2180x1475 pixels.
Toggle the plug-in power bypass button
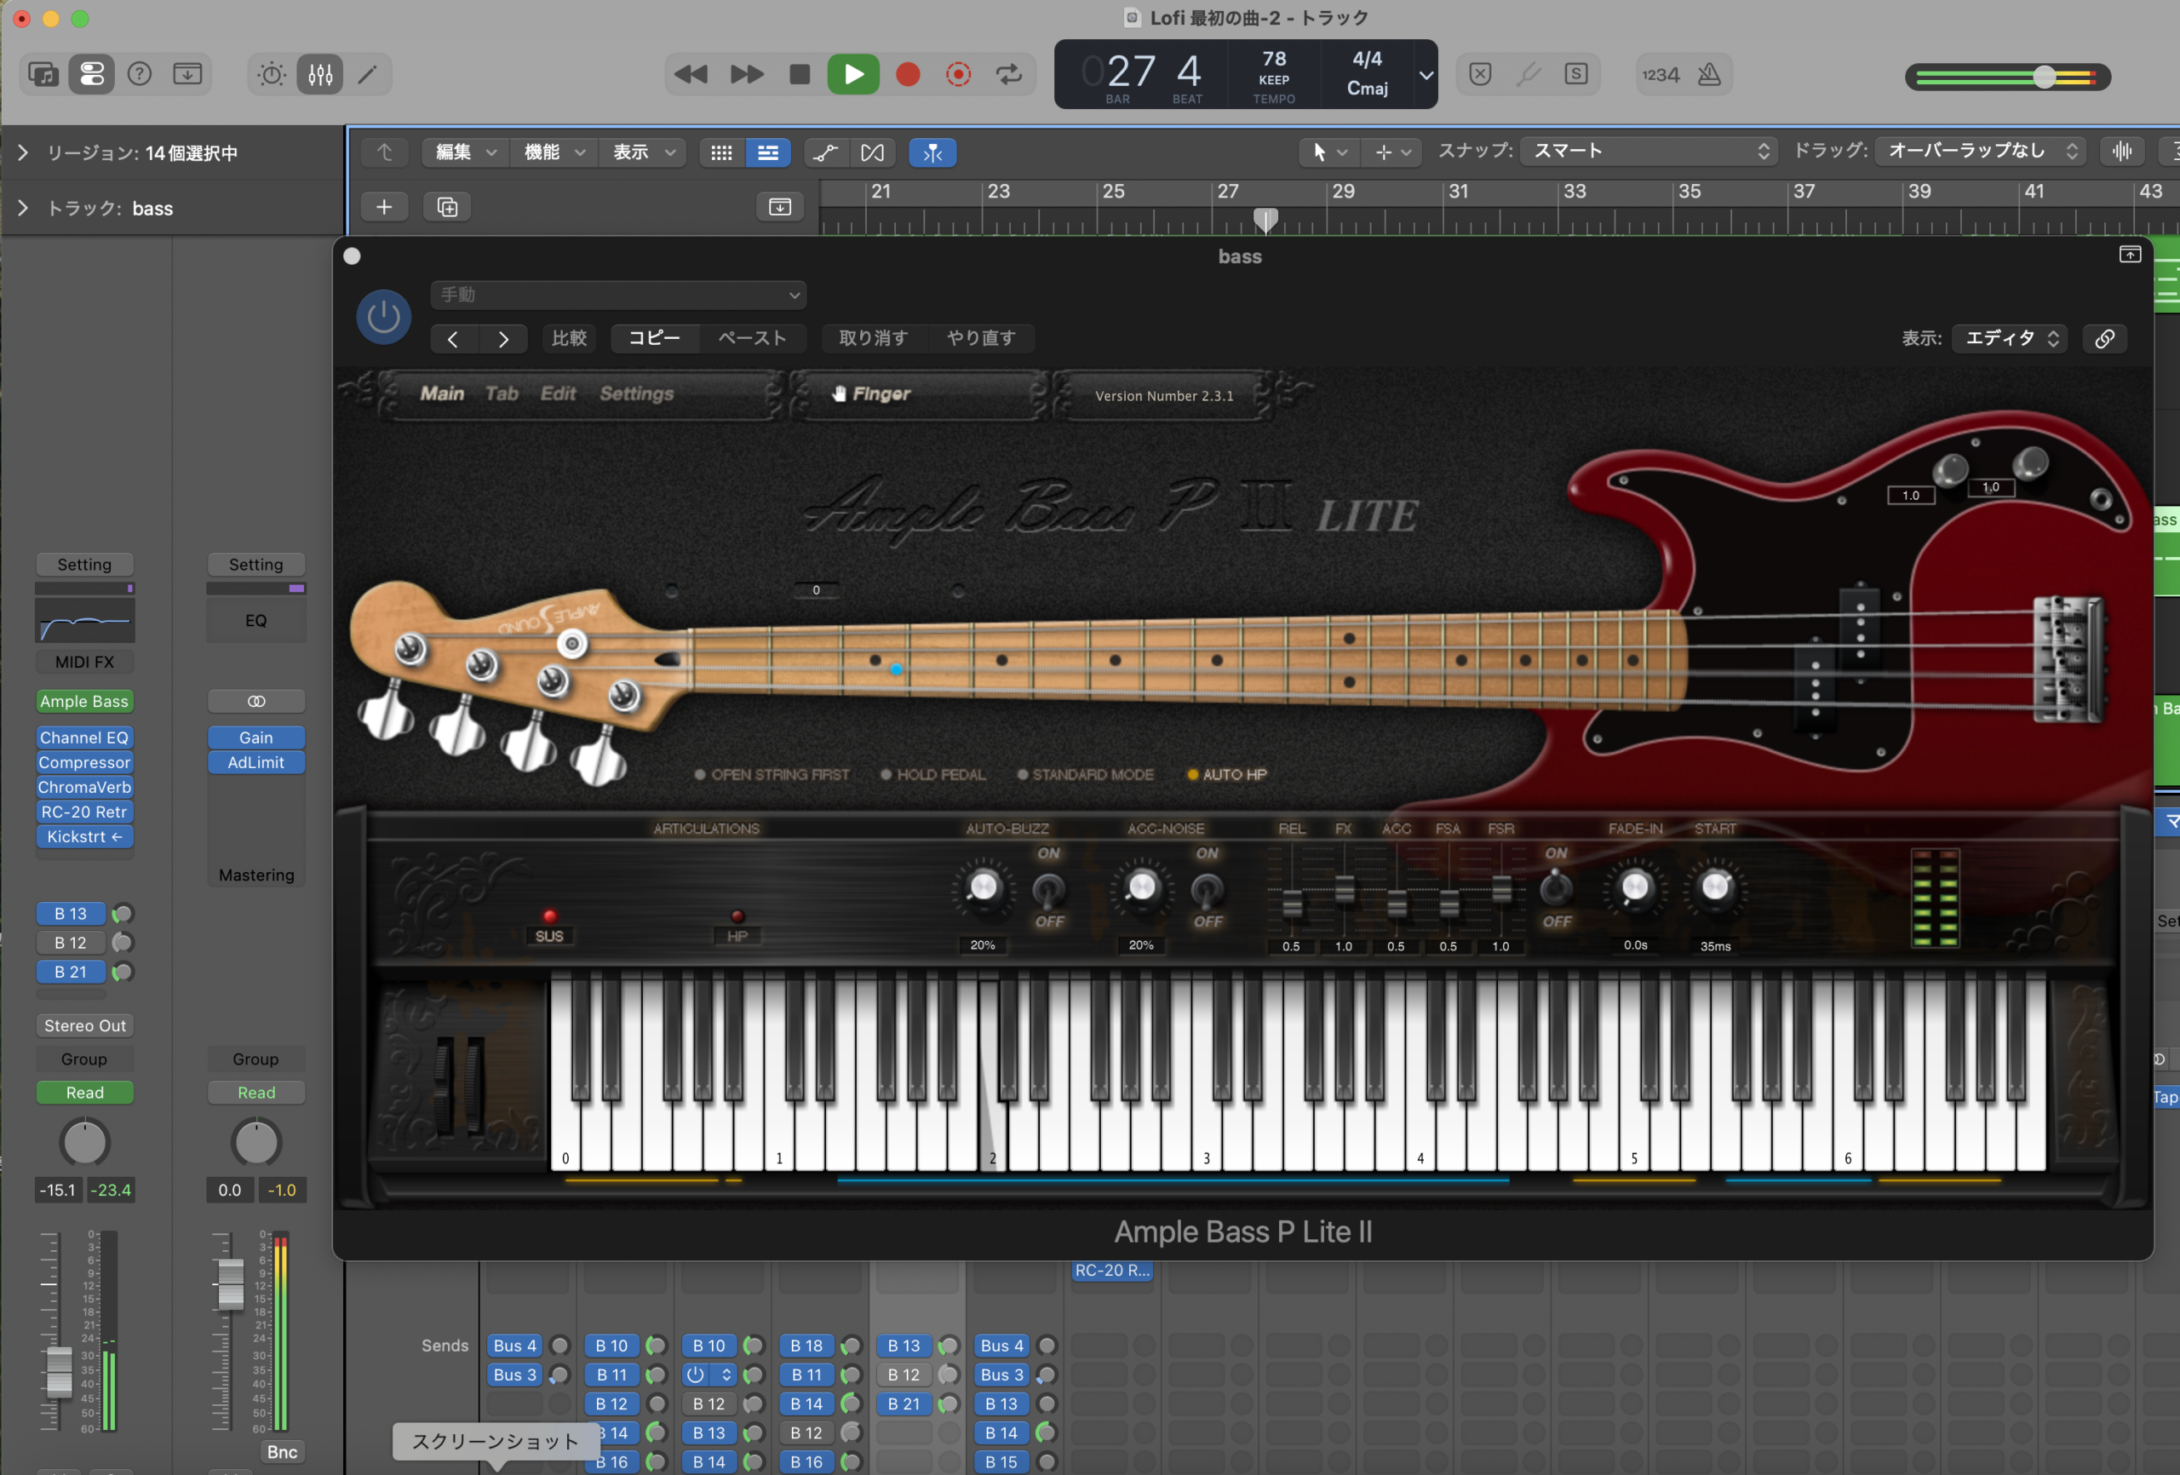382,316
